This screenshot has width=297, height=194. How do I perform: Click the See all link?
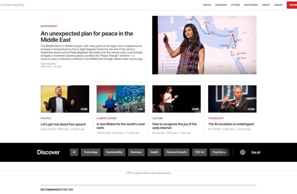(255, 152)
